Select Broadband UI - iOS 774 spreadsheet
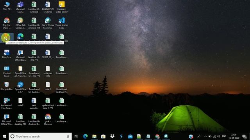This screenshot has height=140, width=250. point(34,71)
